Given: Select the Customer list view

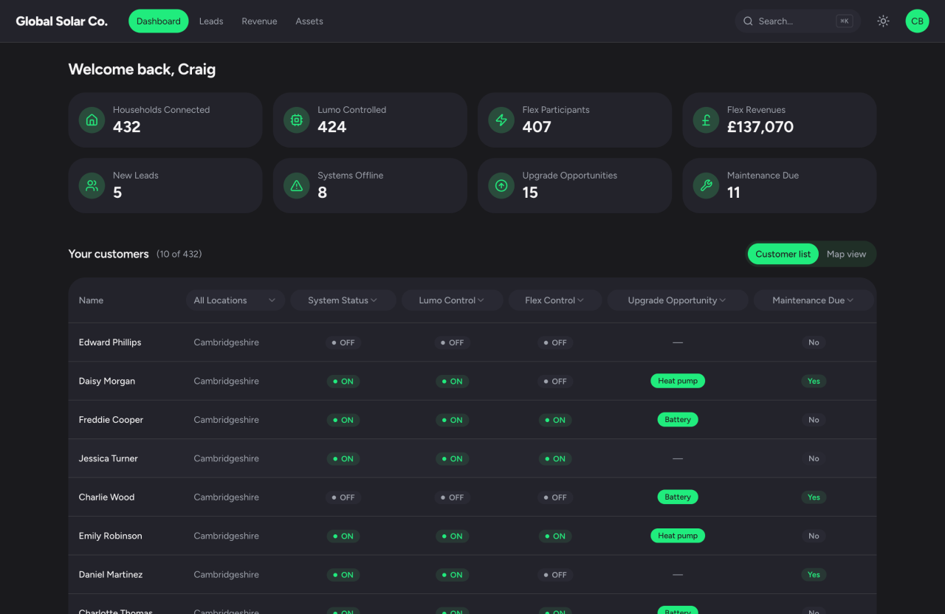Looking at the screenshot, I should pyautogui.click(x=783, y=254).
